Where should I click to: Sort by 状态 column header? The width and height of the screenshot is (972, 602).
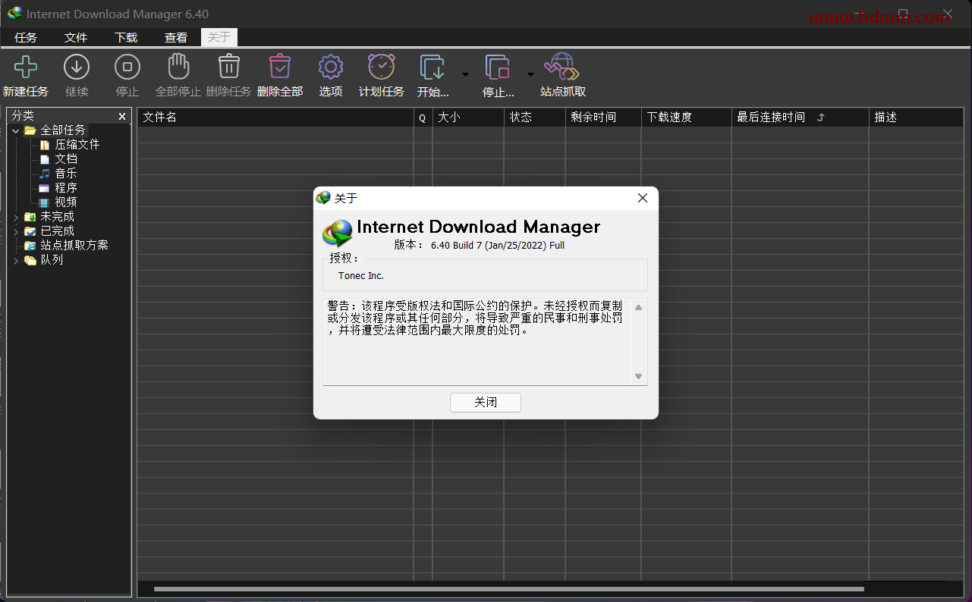(x=534, y=117)
